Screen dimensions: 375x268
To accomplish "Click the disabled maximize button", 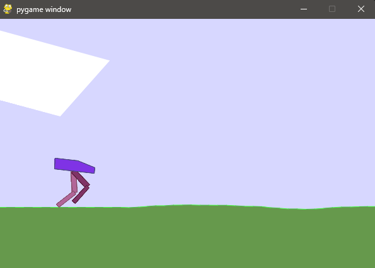I will 332,9.
